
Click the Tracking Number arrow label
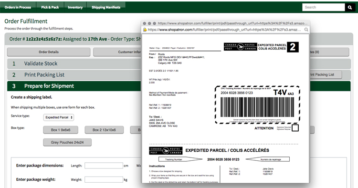[x=180, y=159]
